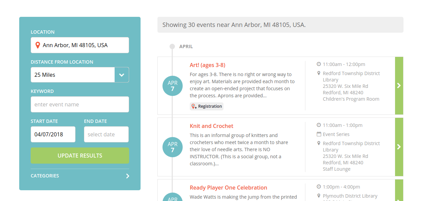This screenshot has width=421, height=201.
Task: Focus the keyword event name field
Action: point(80,104)
